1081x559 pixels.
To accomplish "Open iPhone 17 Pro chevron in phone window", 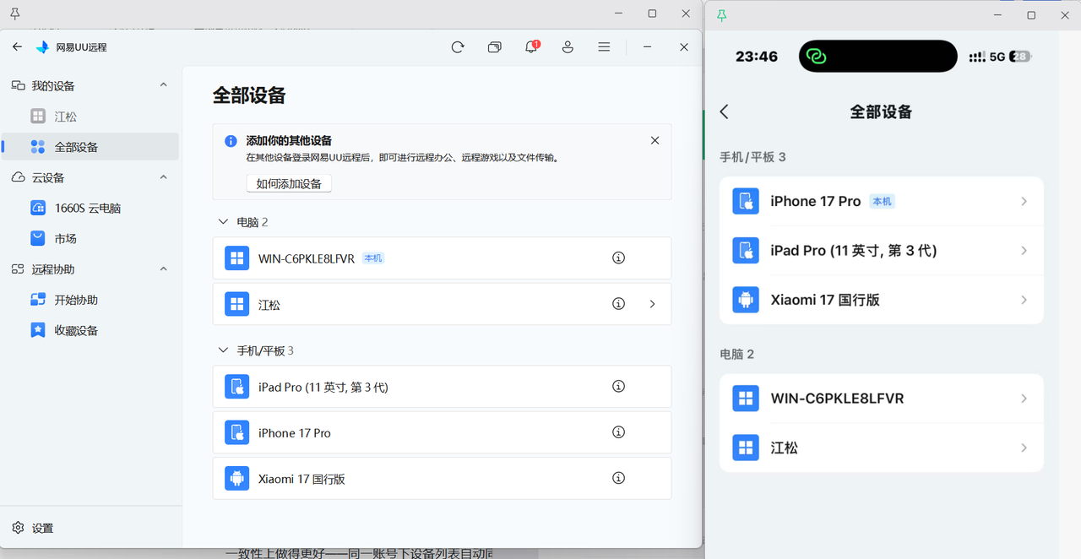I will pos(1024,201).
